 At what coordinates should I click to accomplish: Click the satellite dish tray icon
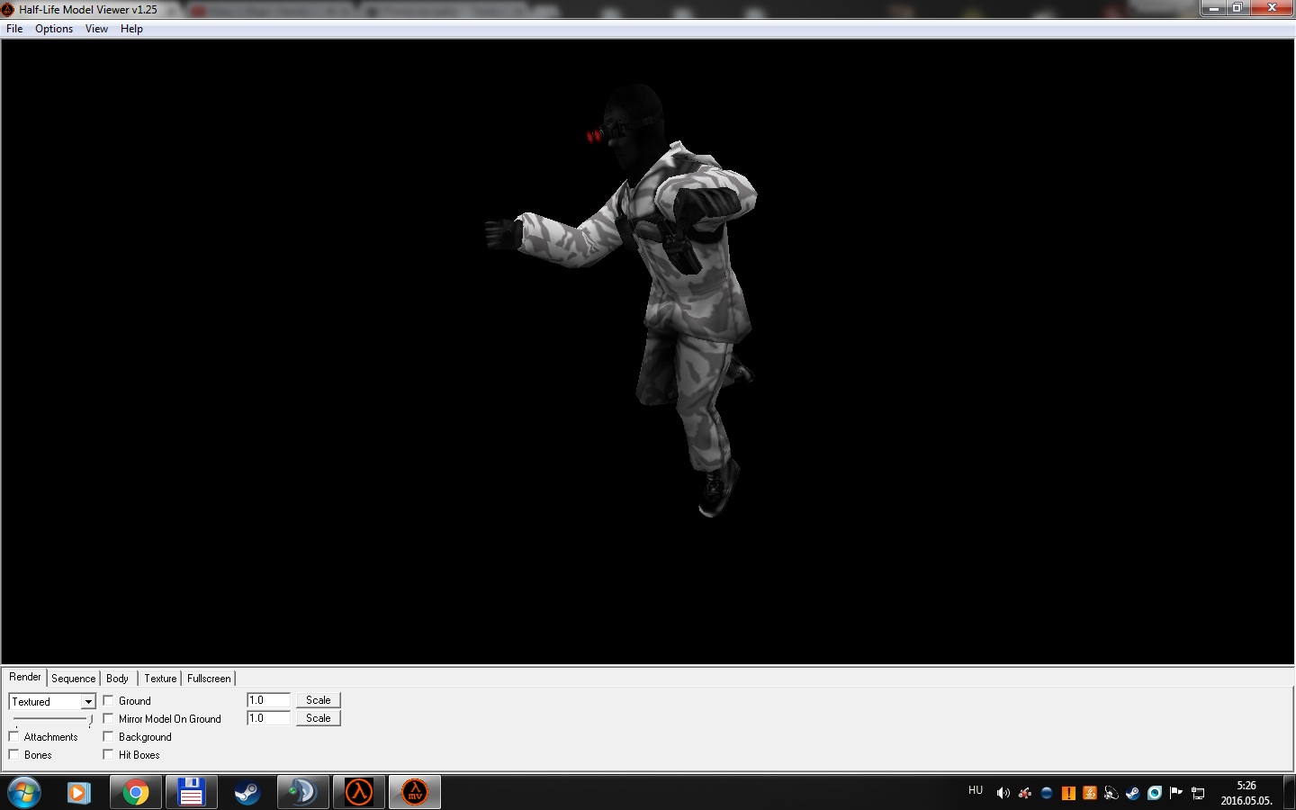pyautogui.click(x=1111, y=793)
